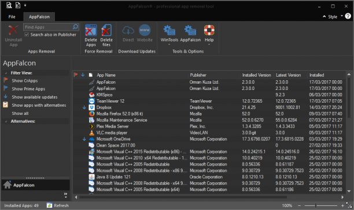This screenshot has width=354, height=210.
Task: Click the VLC media player cone icon
Action: 91,133
